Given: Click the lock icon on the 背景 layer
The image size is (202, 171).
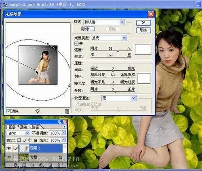Looking at the screenshot, I should (60, 157).
